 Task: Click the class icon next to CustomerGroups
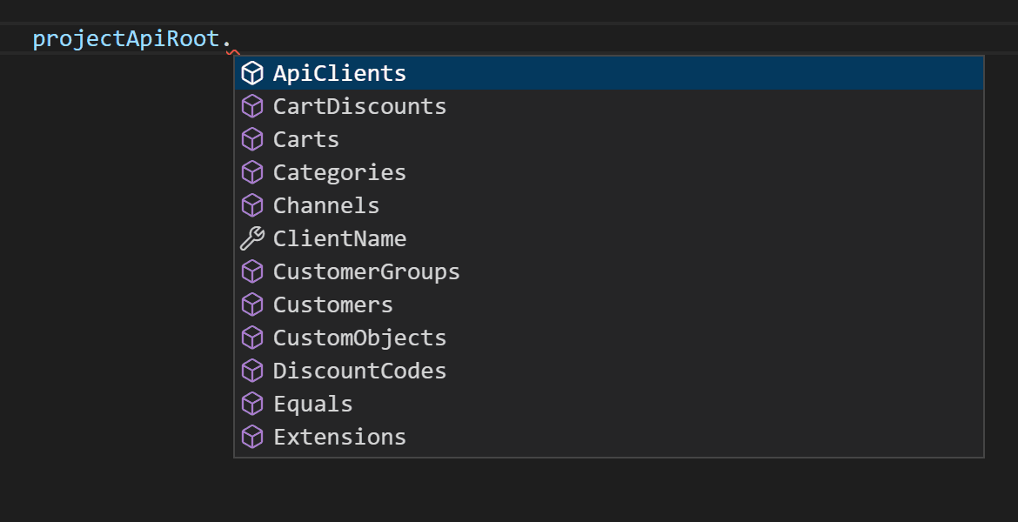coord(252,271)
